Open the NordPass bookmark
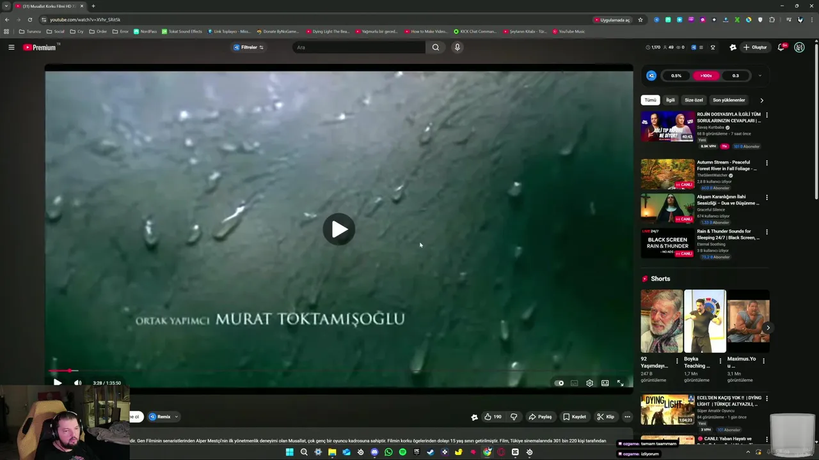819x460 pixels. [145, 31]
